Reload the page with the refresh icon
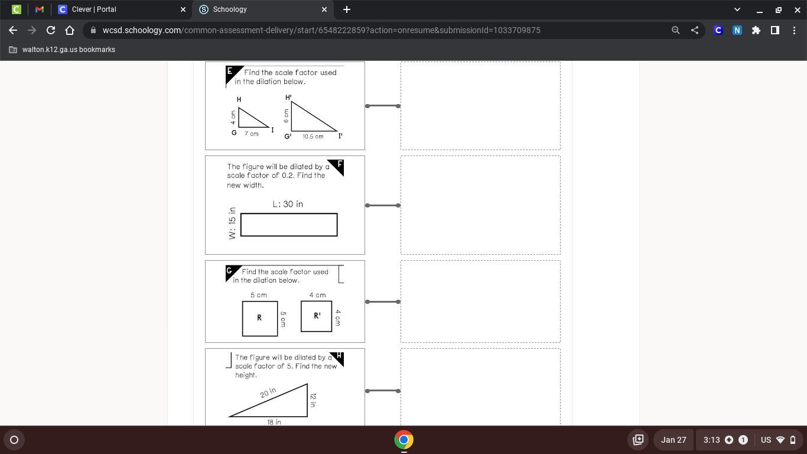This screenshot has height=454, width=807. click(51, 30)
